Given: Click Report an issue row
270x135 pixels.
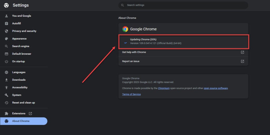Looking at the screenshot, I should tap(183, 61).
